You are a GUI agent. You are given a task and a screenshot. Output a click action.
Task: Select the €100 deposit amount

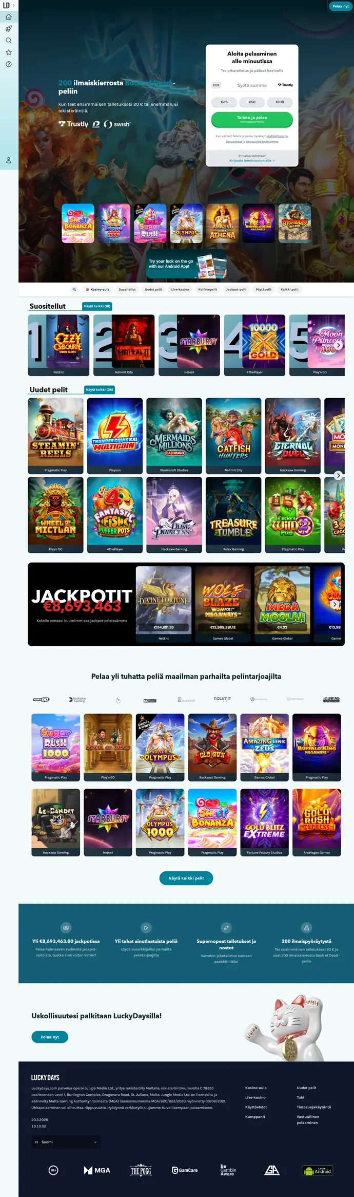(x=280, y=102)
